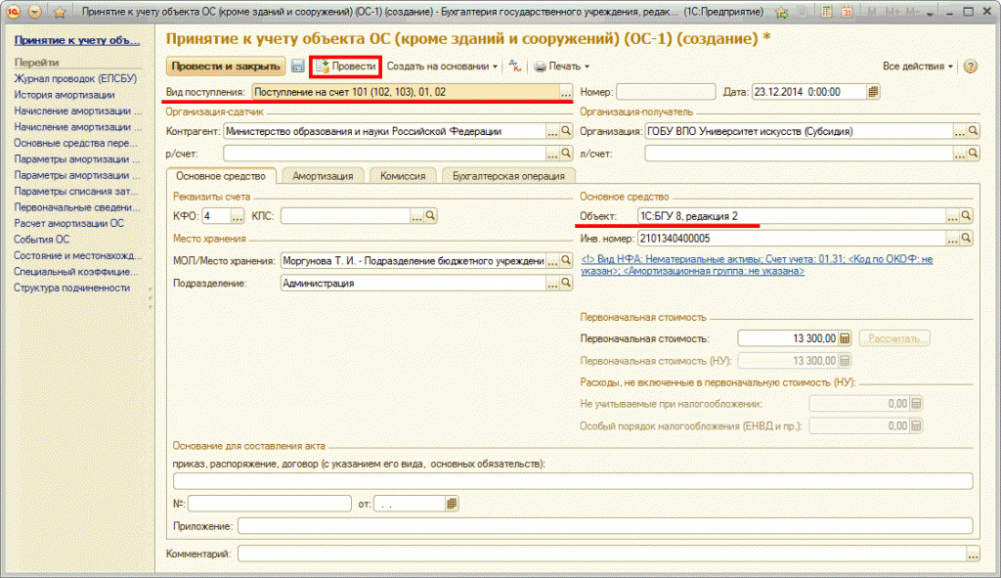Click Провести to post the document

(x=345, y=67)
